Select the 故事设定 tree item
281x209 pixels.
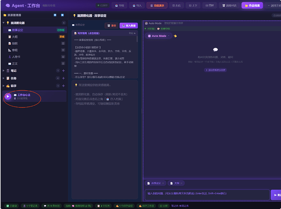click(x=35, y=30)
